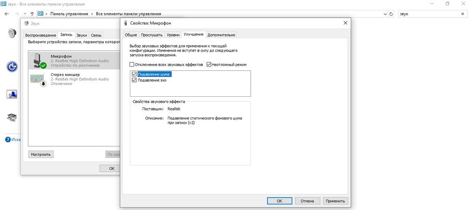
Task: Open recent locations dropdown arrow
Action: [25, 14]
